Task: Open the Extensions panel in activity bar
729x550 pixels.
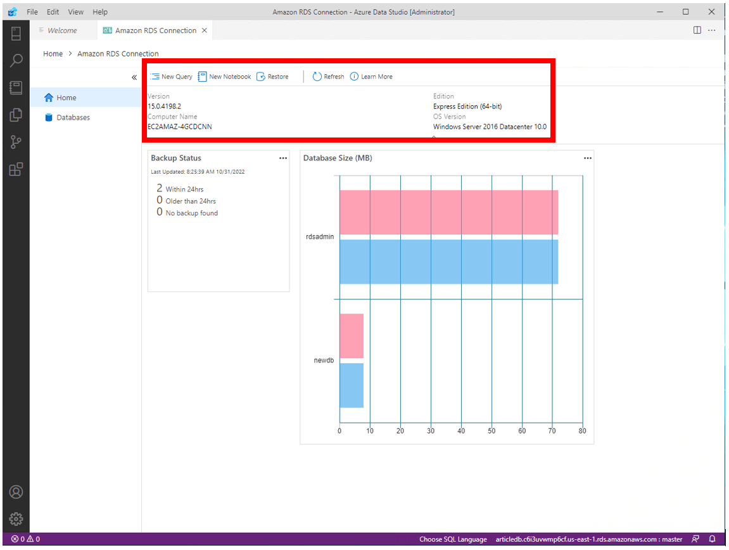Action: (16, 169)
